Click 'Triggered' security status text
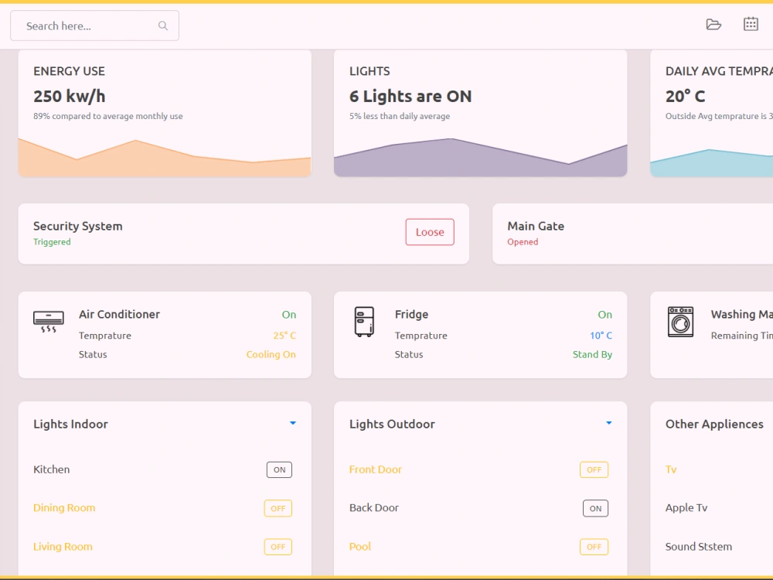Screen dimensions: 773x580 [52, 242]
